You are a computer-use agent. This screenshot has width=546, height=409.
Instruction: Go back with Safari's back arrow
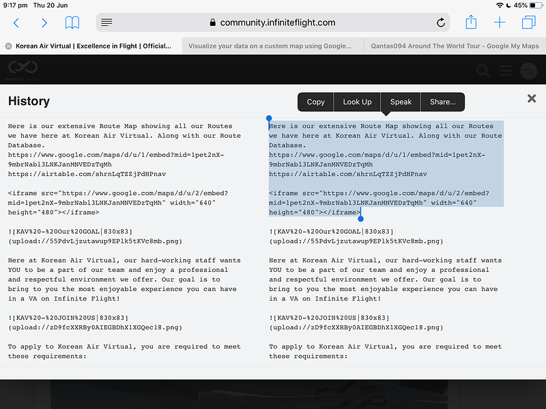16,23
